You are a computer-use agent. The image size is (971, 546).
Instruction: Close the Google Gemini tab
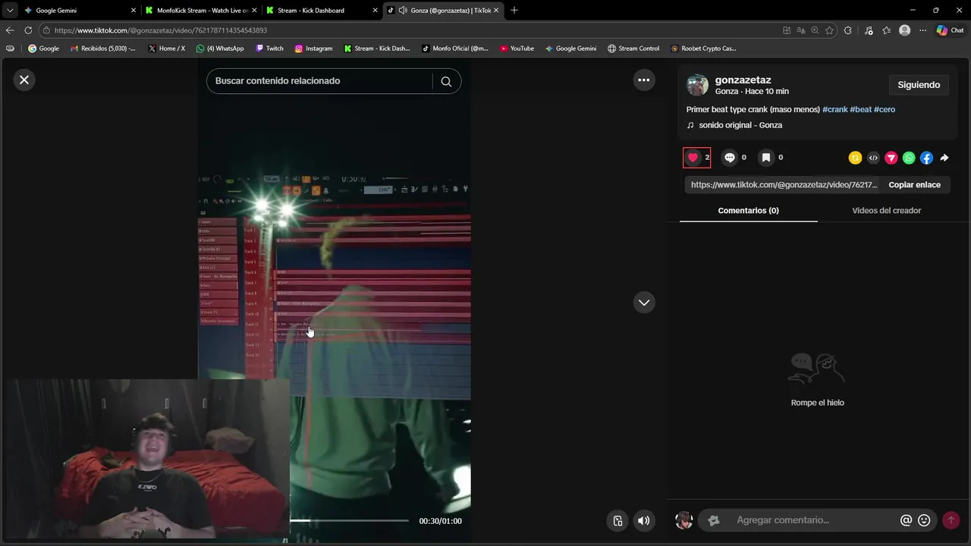(x=134, y=11)
